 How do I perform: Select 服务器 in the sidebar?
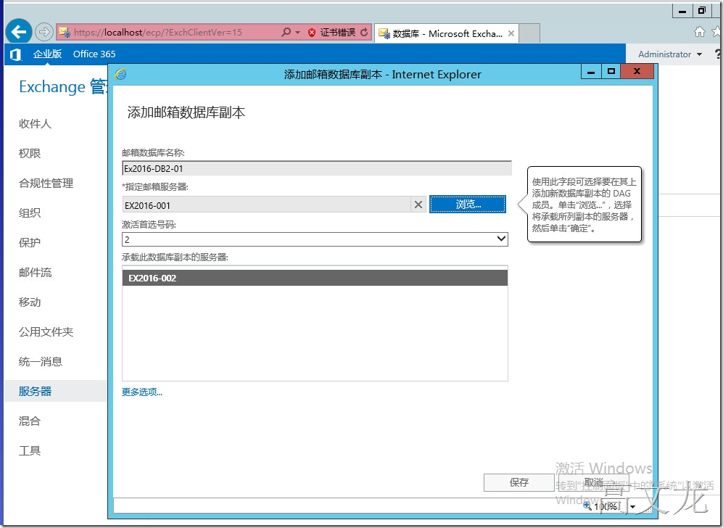(55, 391)
